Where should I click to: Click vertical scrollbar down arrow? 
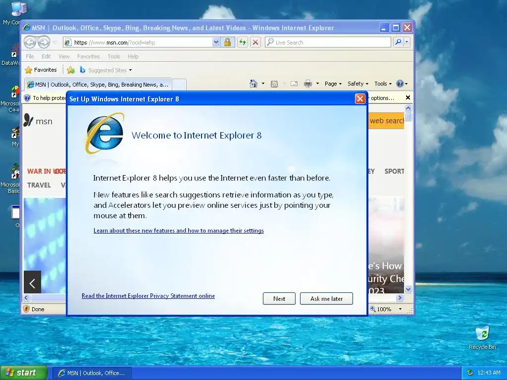tap(408, 289)
